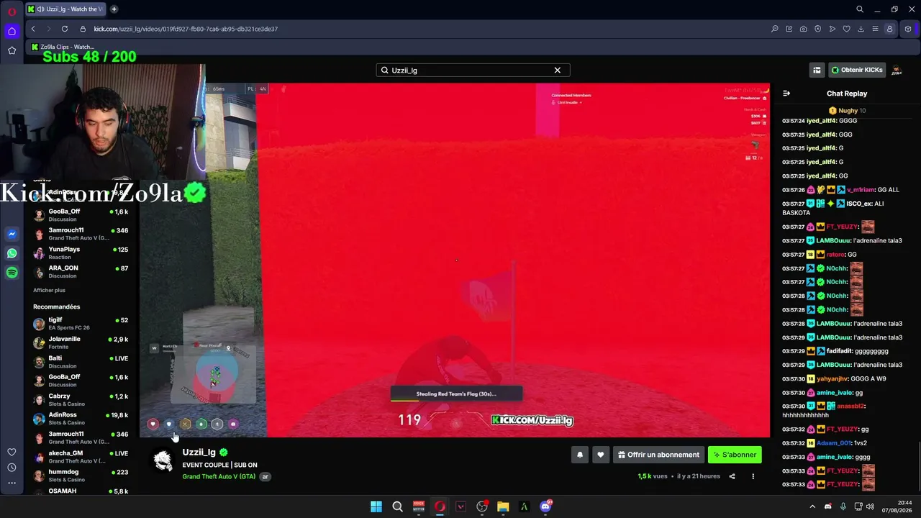Click the S'abonner subscribe button
This screenshot has height=518, width=921.
point(735,455)
